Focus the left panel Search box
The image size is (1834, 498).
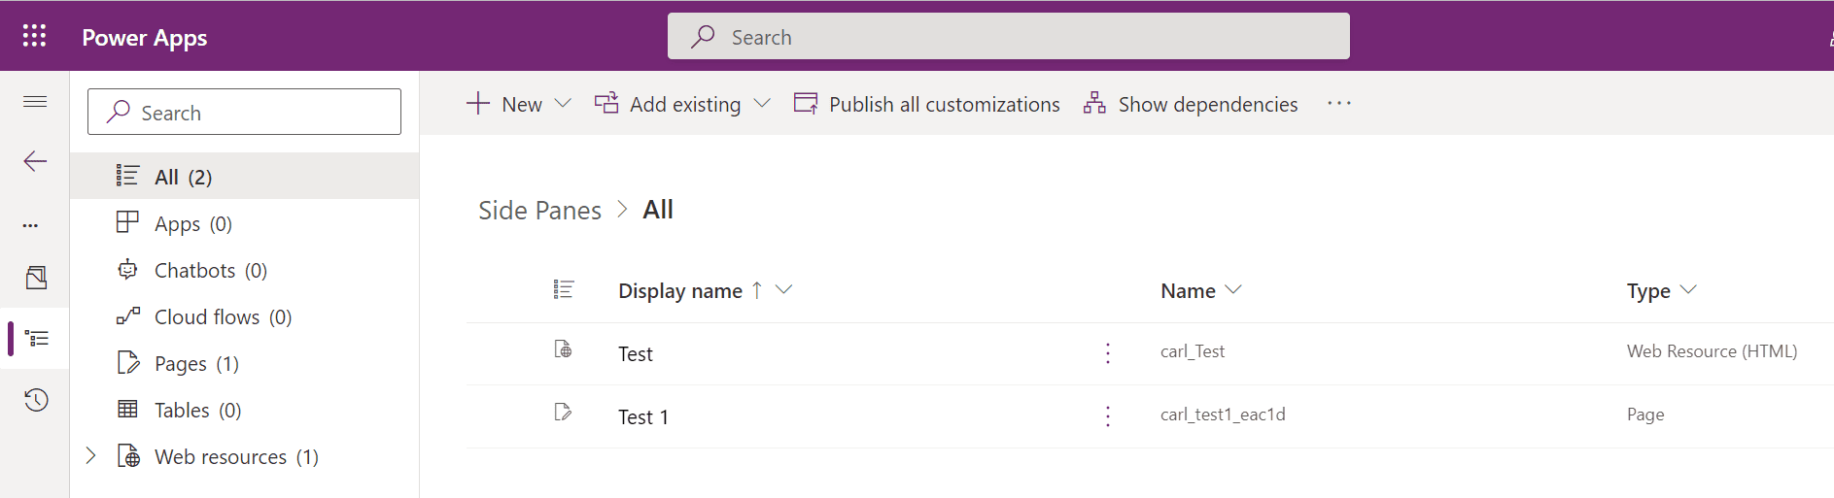pyautogui.click(x=244, y=112)
